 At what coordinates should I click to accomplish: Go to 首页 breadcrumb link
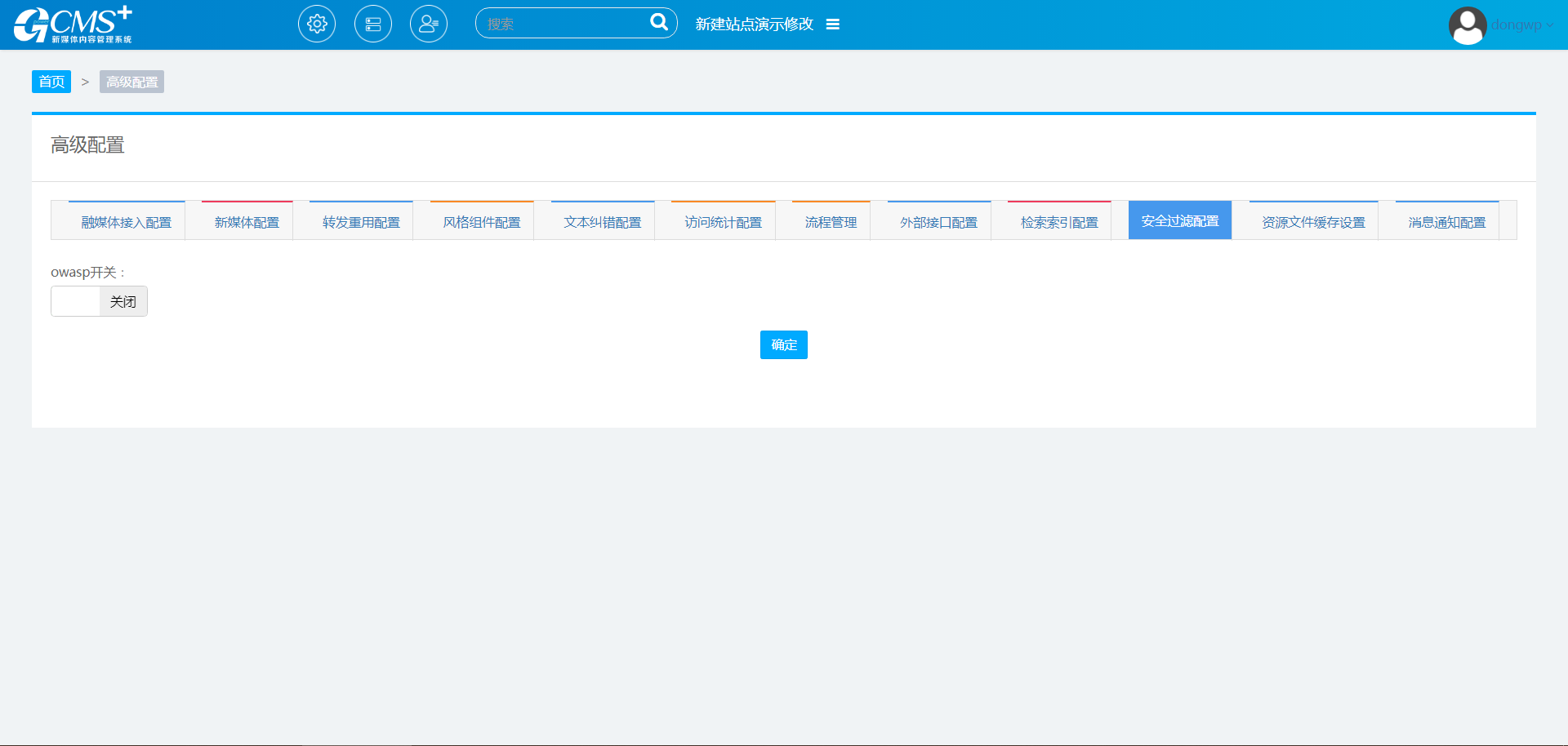click(51, 82)
